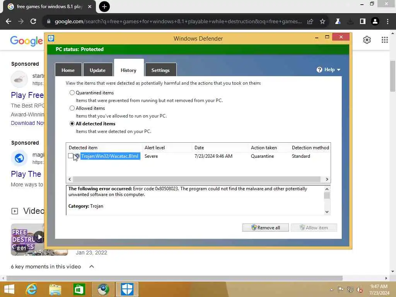
Task: Select the Allowed items radio button
Action: (x=72, y=108)
